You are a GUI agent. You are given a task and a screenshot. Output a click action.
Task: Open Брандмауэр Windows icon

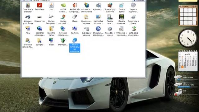click(x=110, y=7)
